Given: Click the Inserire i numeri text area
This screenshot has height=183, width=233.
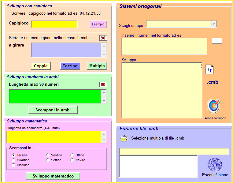Looking at the screenshot, I should (164, 47).
